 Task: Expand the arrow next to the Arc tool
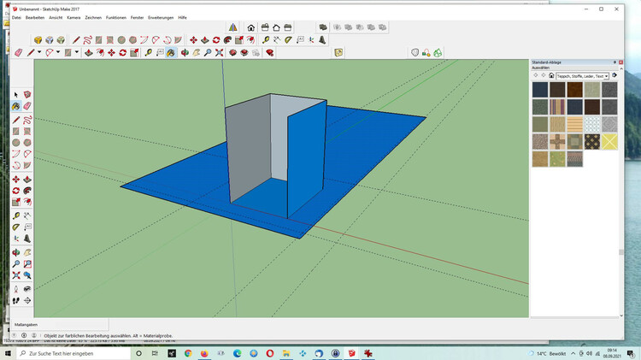[x=58, y=52]
